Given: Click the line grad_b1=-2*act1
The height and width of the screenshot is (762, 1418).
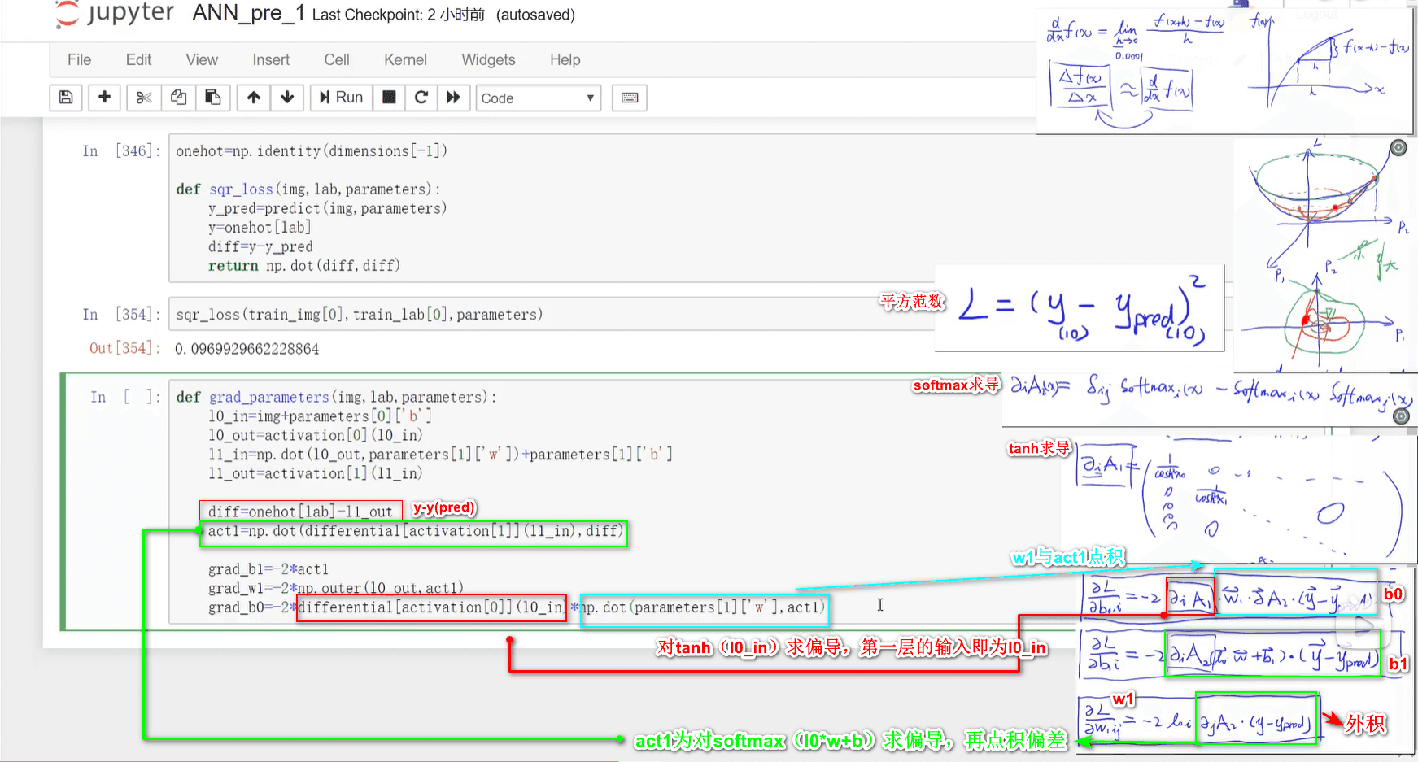Looking at the screenshot, I should pyautogui.click(x=268, y=569).
